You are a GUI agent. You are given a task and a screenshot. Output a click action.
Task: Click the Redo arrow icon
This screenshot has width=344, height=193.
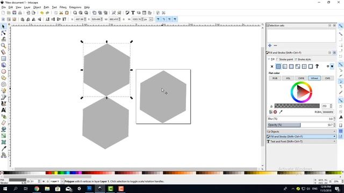pos(47,13)
